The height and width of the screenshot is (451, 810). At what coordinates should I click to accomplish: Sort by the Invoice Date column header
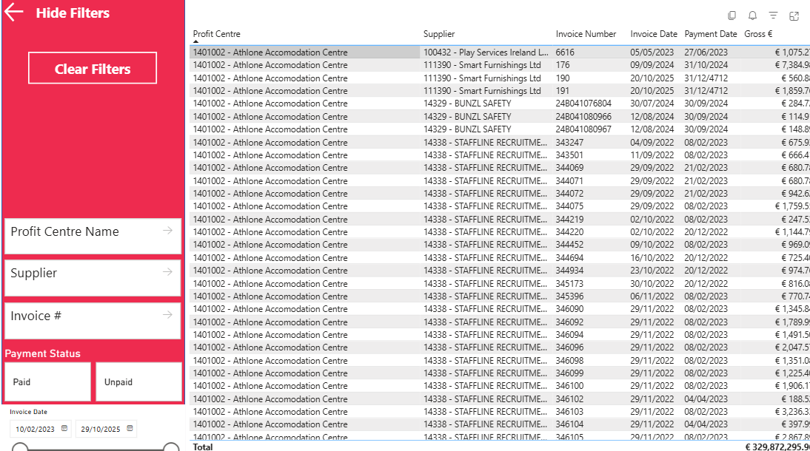pos(653,34)
